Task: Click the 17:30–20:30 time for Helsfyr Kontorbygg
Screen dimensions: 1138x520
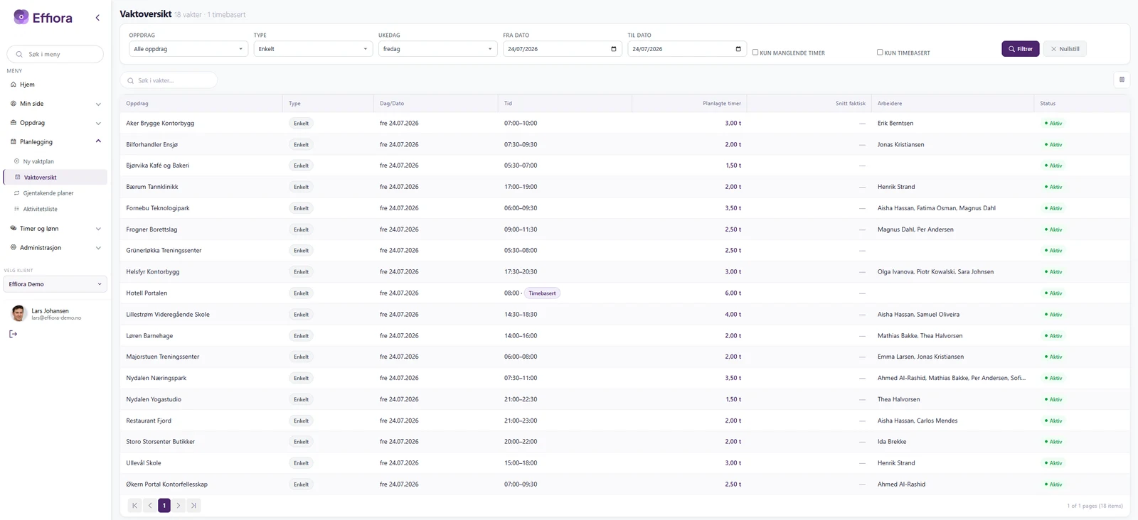Action: click(521, 272)
